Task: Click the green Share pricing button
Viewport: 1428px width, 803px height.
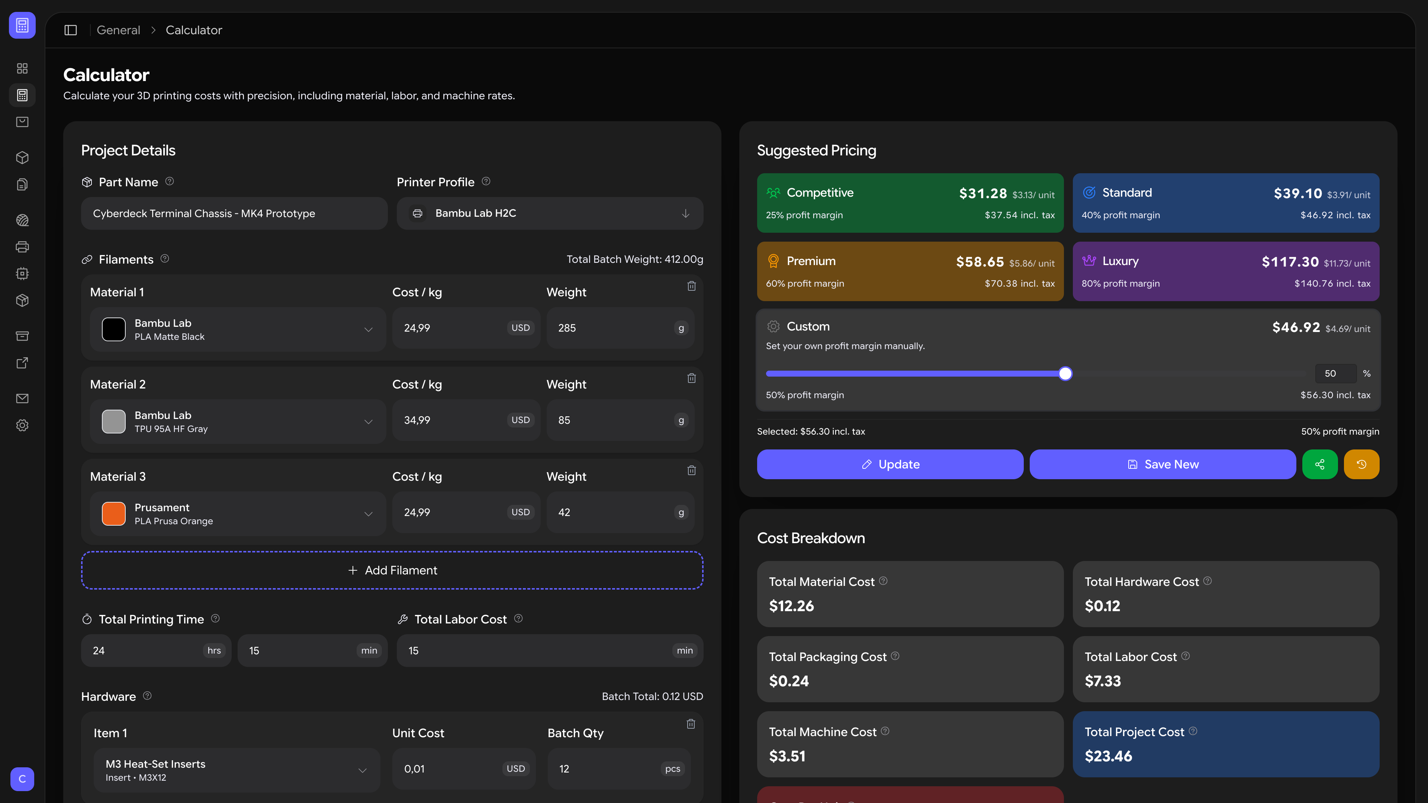Action: (x=1320, y=464)
